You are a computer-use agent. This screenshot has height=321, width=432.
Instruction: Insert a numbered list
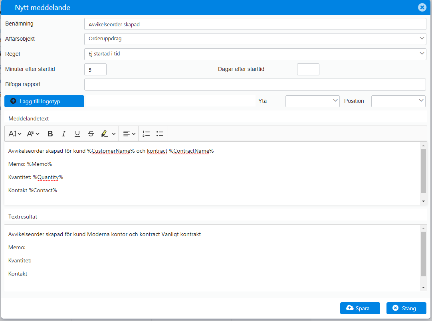(x=146, y=134)
